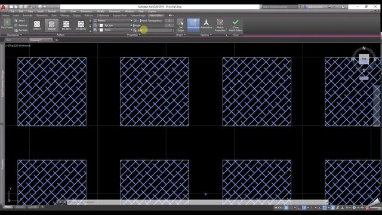Adjust the Hatch Transparency slider
This screenshot has width=382, height=215.
click(152, 21)
